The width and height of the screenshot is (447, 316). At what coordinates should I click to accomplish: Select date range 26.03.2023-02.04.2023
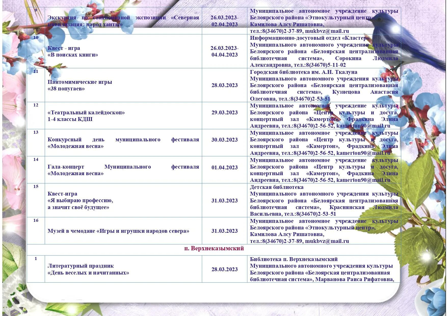(225, 21)
